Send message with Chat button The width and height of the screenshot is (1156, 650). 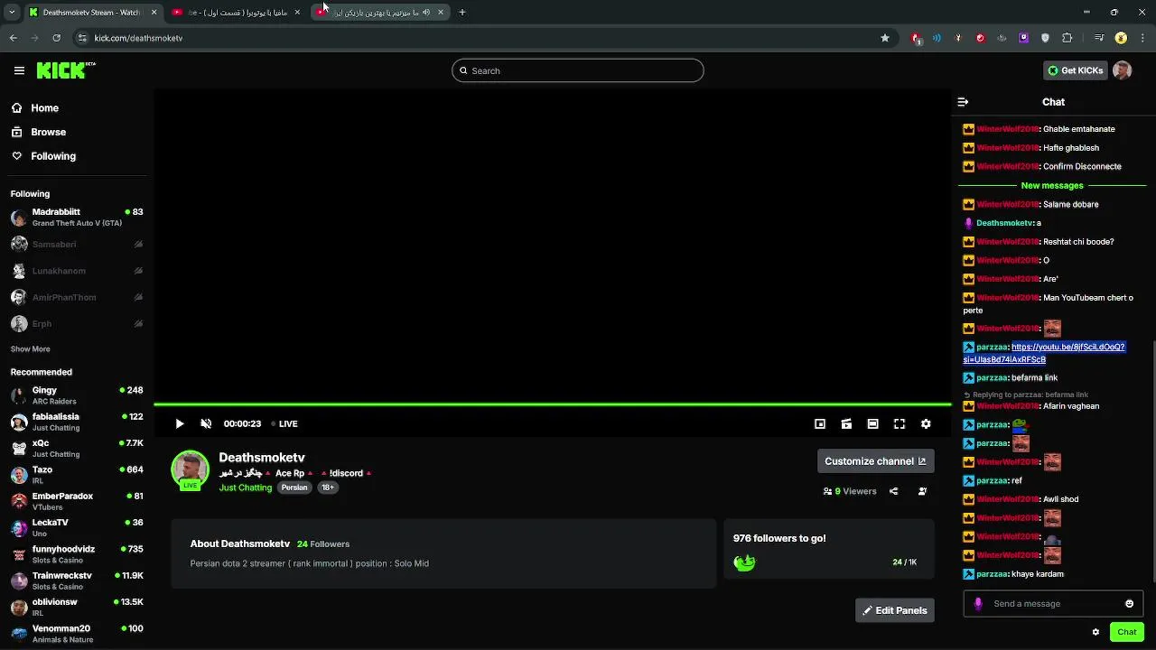(1126, 632)
